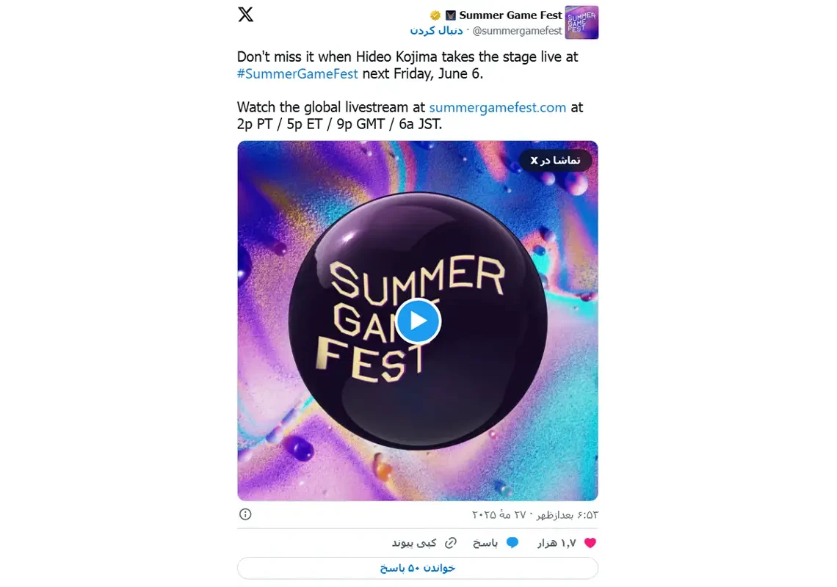This screenshot has height=587, width=837.
Task: Click the تماشا در X watch button
Action: coord(555,160)
